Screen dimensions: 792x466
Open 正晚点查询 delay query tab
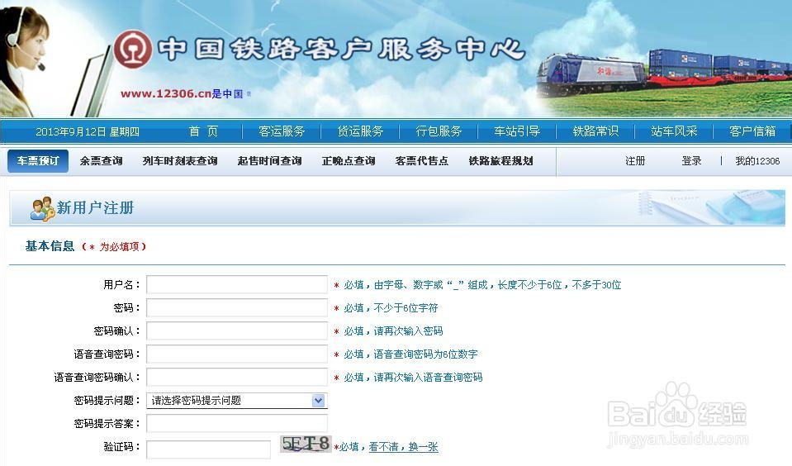tap(349, 161)
